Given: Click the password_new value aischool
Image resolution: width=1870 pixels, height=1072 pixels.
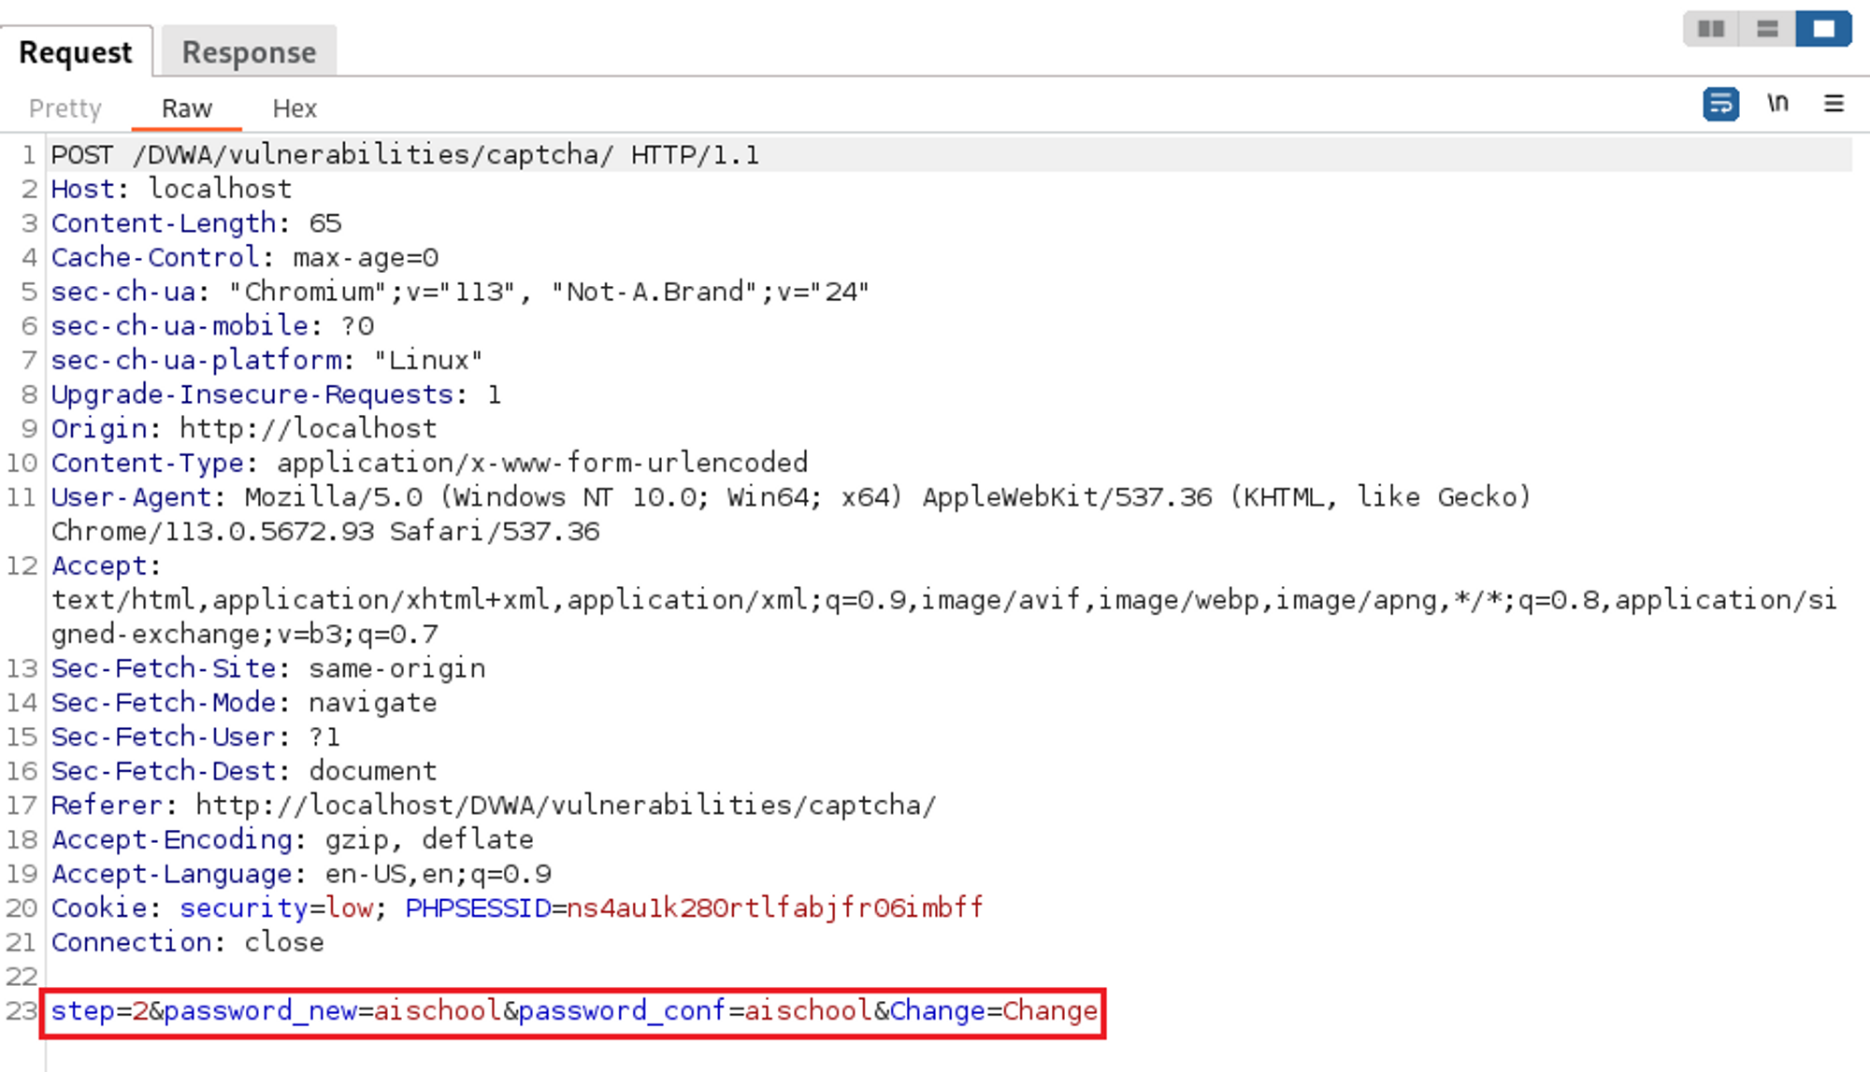Looking at the screenshot, I should pyautogui.click(x=437, y=1011).
